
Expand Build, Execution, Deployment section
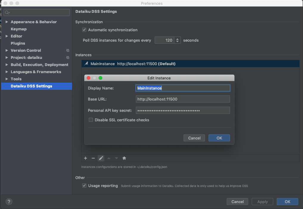tap(7, 65)
